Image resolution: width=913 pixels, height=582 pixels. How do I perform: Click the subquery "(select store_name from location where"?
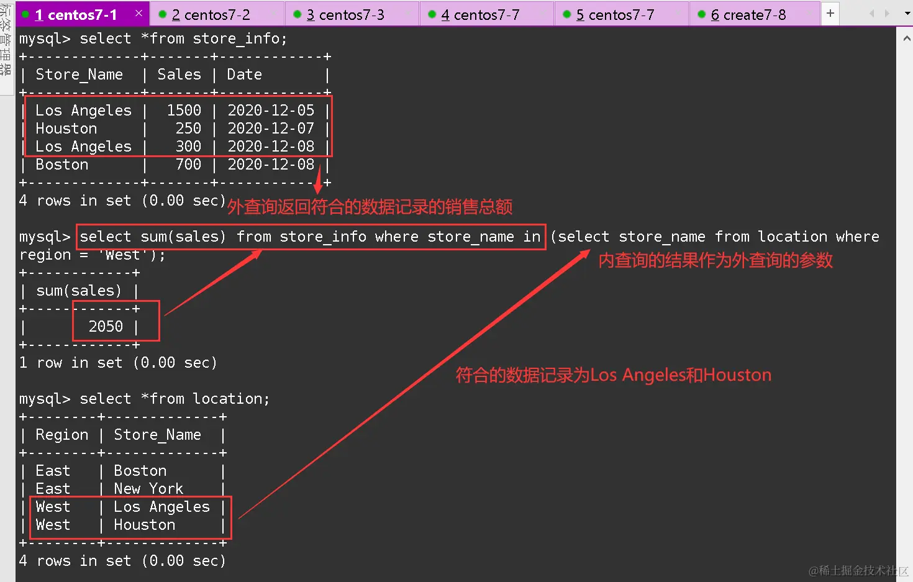coord(715,237)
